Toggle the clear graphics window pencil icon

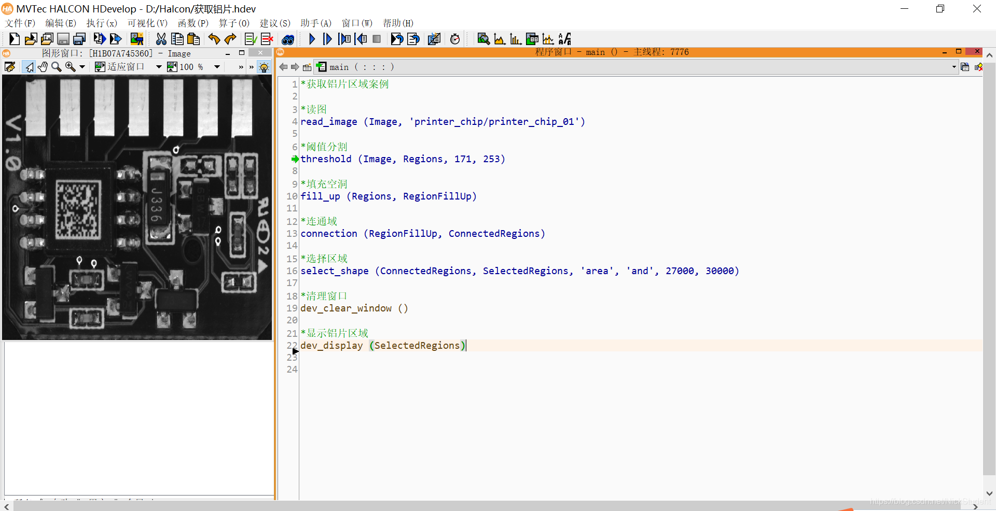(x=10, y=67)
